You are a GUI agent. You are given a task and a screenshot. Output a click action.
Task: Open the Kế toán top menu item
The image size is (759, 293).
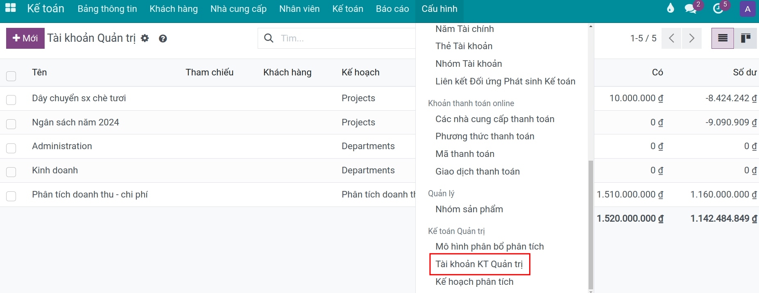pos(348,9)
